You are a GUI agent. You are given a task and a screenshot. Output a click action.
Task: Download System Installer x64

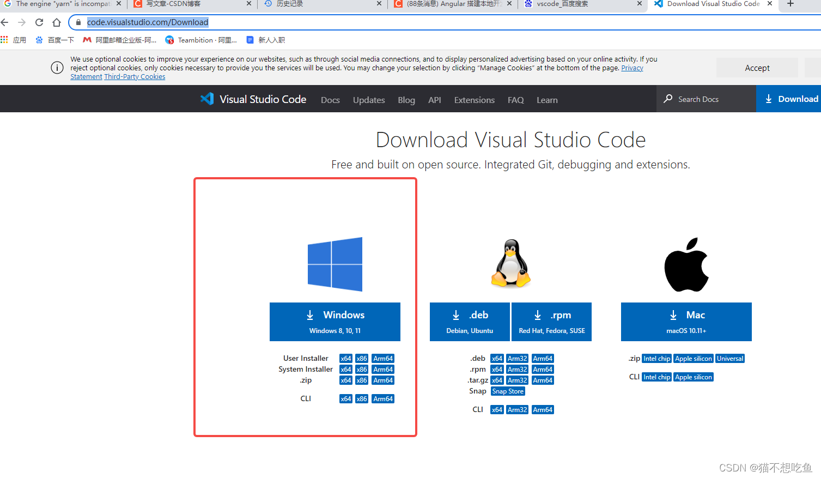coord(346,370)
